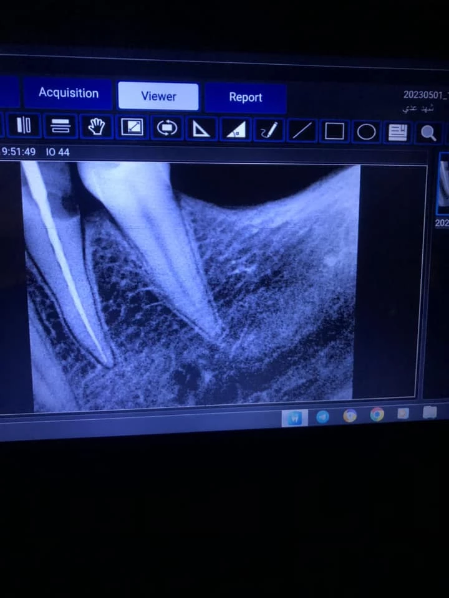Open the Report tab
This screenshot has height=598, width=449.
pyautogui.click(x=246, y=98)
